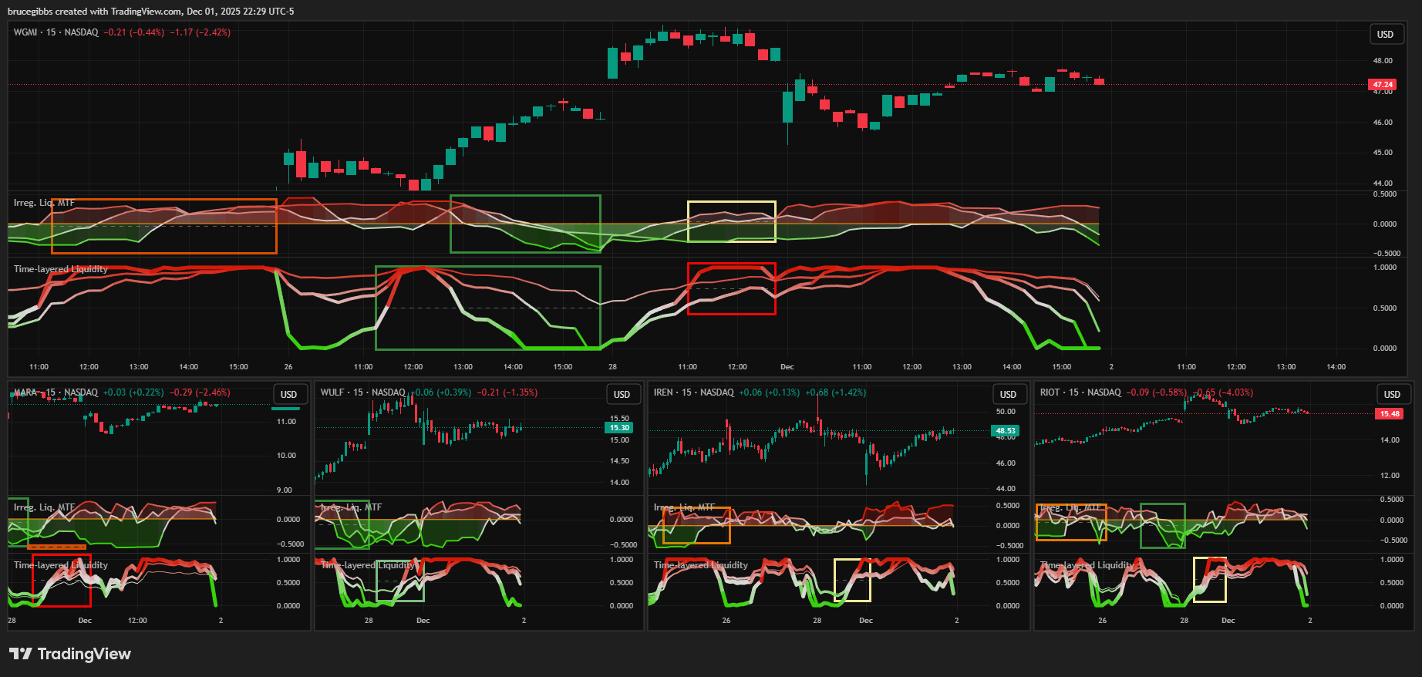The height and width of the screenshot is (677, 1422).
Task: Open the USD currency selector on WGMI chart
Action: (x=1385, y=35)
